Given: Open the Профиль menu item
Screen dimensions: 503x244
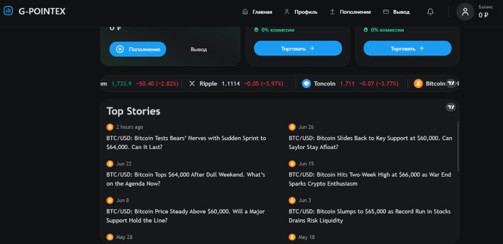Looking at the screenshot, I should tap(301, 12).
